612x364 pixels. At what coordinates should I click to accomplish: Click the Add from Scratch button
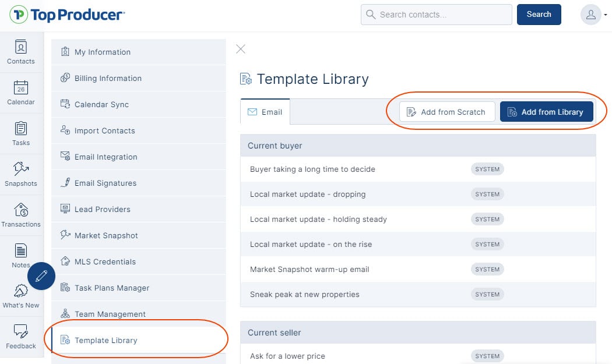(x=447, y=112)
